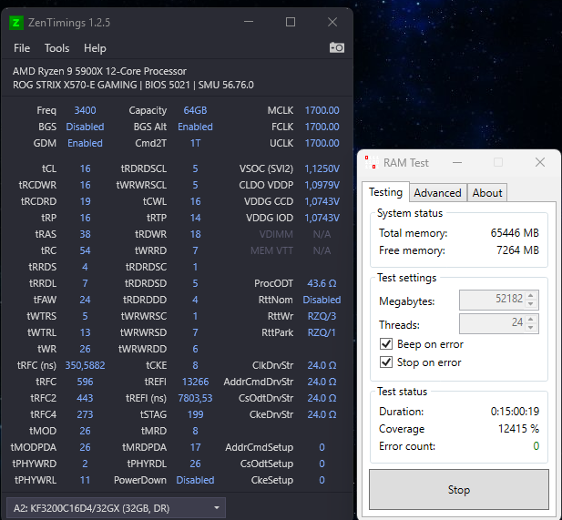Close the RAM Test window

540,162
